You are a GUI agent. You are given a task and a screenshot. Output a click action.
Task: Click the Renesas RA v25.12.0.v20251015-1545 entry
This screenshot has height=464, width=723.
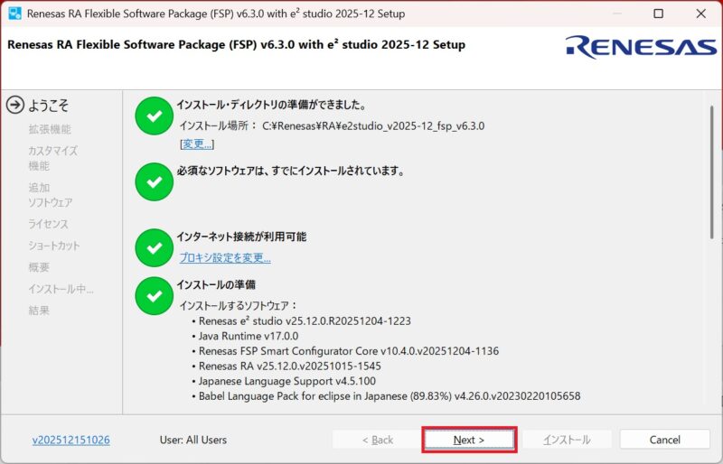289,367
